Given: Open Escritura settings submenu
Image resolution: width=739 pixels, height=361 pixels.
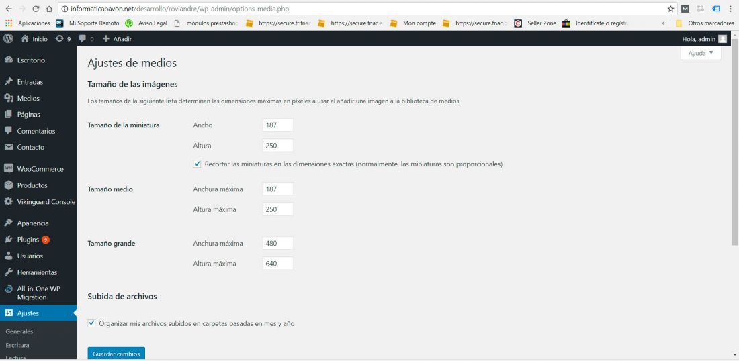Looking at the screenshot, I should click(x=17, y=345).
